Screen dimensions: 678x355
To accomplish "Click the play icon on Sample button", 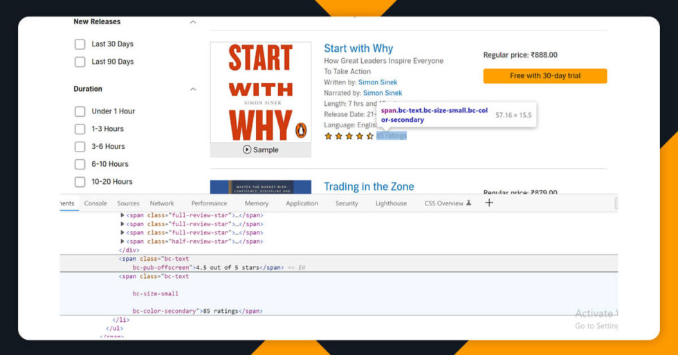I will coord(247,149).
